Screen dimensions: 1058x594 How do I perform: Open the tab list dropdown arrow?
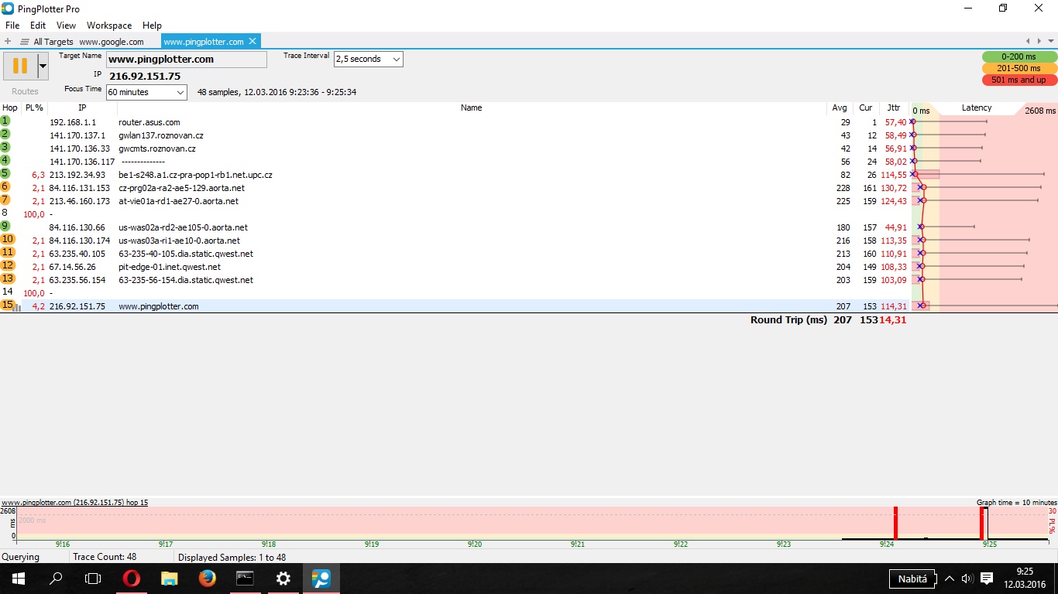coord(1050,41)
